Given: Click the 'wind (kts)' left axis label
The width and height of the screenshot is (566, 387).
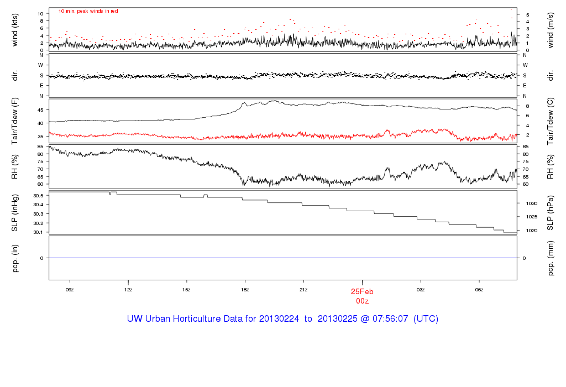Looking at the screenshot, I should tap(15, 30).
